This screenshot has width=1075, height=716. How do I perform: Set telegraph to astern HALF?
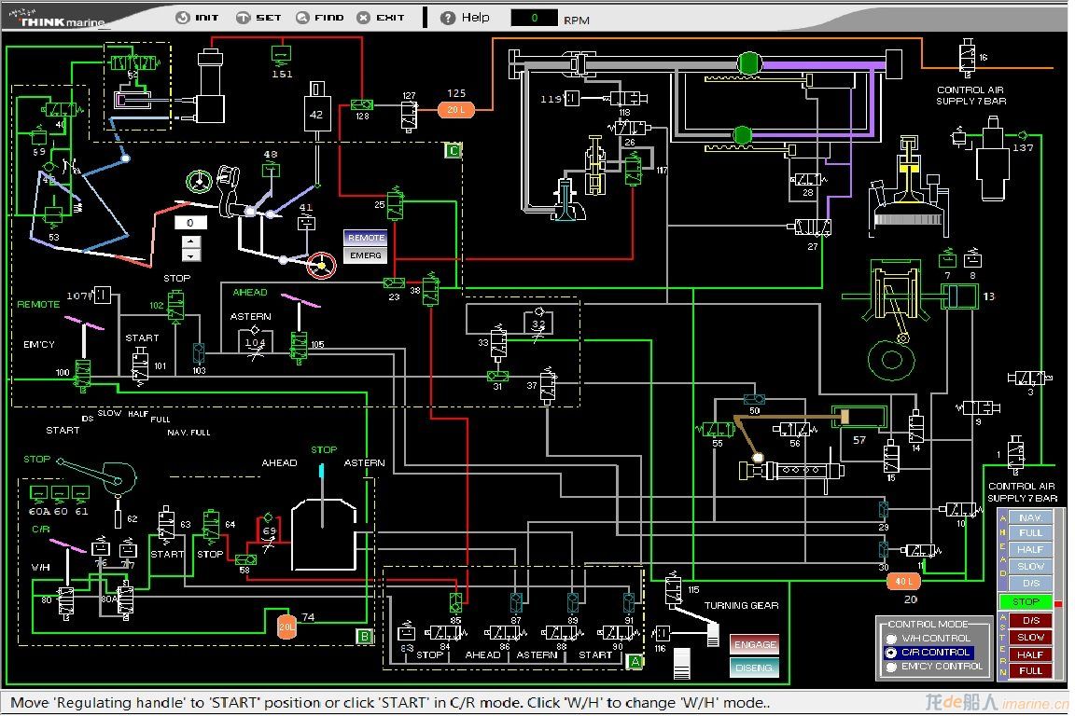click(1030, 654)
